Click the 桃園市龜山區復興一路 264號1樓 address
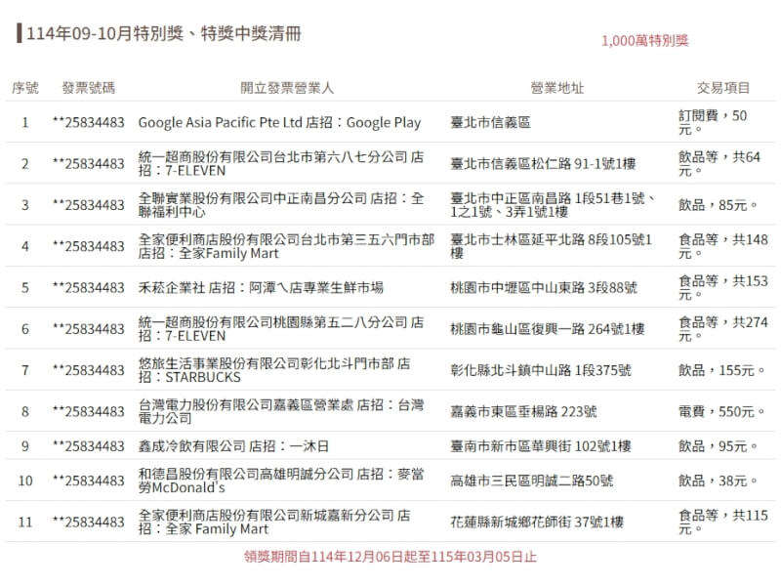The width and height of the screenshot is (781, 586). point(547,329)
